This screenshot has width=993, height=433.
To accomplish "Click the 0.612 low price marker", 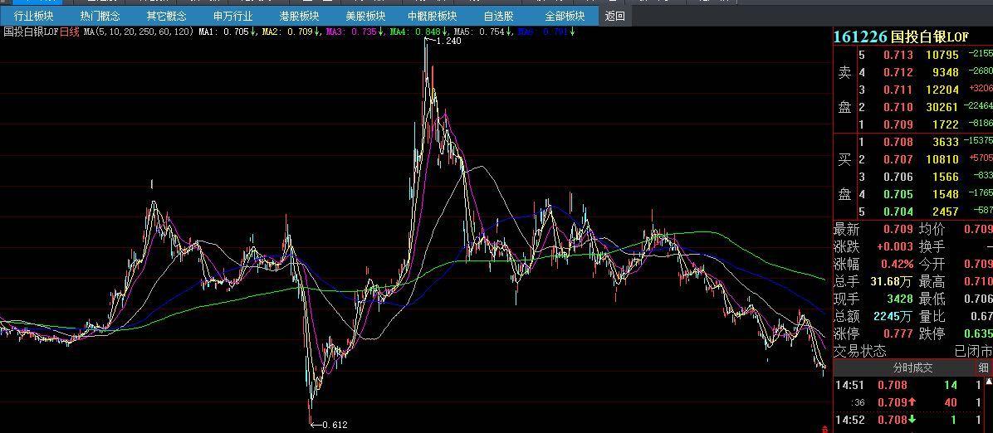I will click(x=335, y=425).
